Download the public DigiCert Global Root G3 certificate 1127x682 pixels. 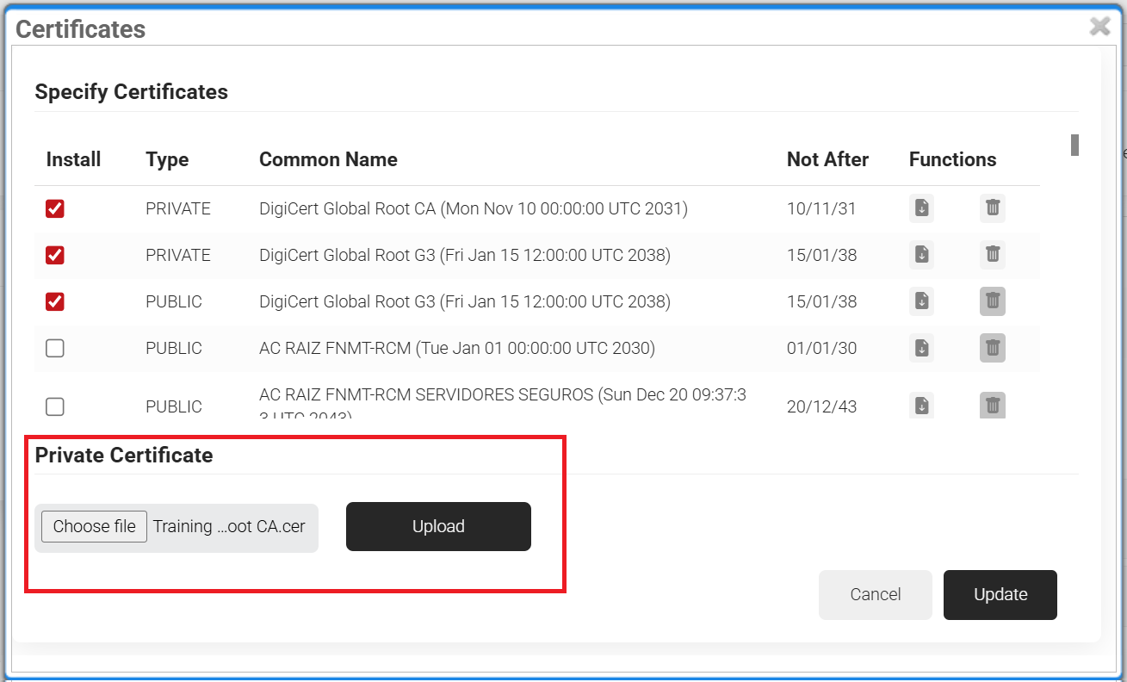tap(921, 301)
